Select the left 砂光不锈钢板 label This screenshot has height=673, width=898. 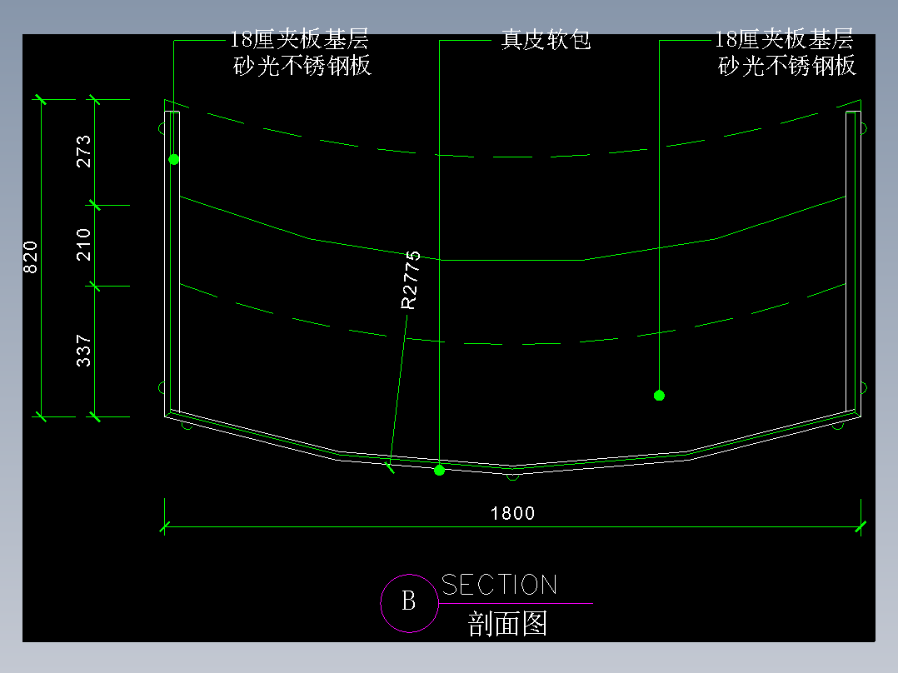pyautogui.click(x=302, y=66)
